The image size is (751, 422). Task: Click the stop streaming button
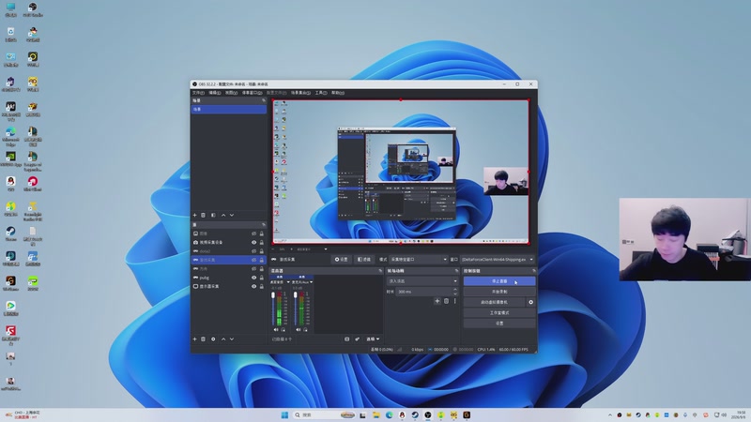(x=499, y=281)
